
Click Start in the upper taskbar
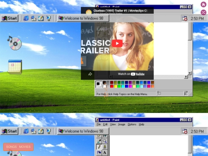click(9, 18)
